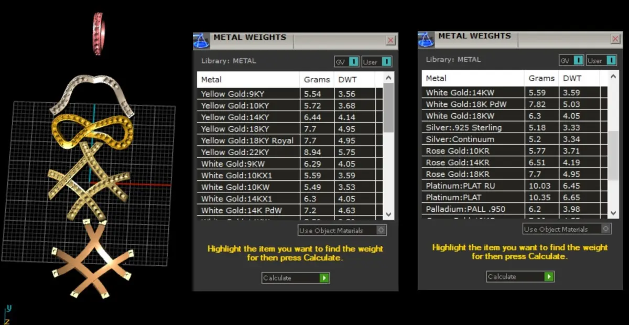The height and width of the screenshot is (325, 629).
Task: Select the White Gold:9KW row
Action: 290,164
